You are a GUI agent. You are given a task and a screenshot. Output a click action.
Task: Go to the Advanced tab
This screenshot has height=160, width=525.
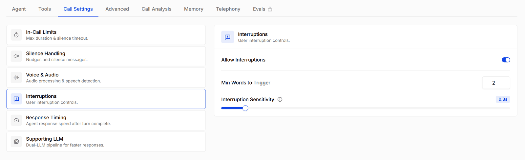pyautogui.click(x=117, y=9)
